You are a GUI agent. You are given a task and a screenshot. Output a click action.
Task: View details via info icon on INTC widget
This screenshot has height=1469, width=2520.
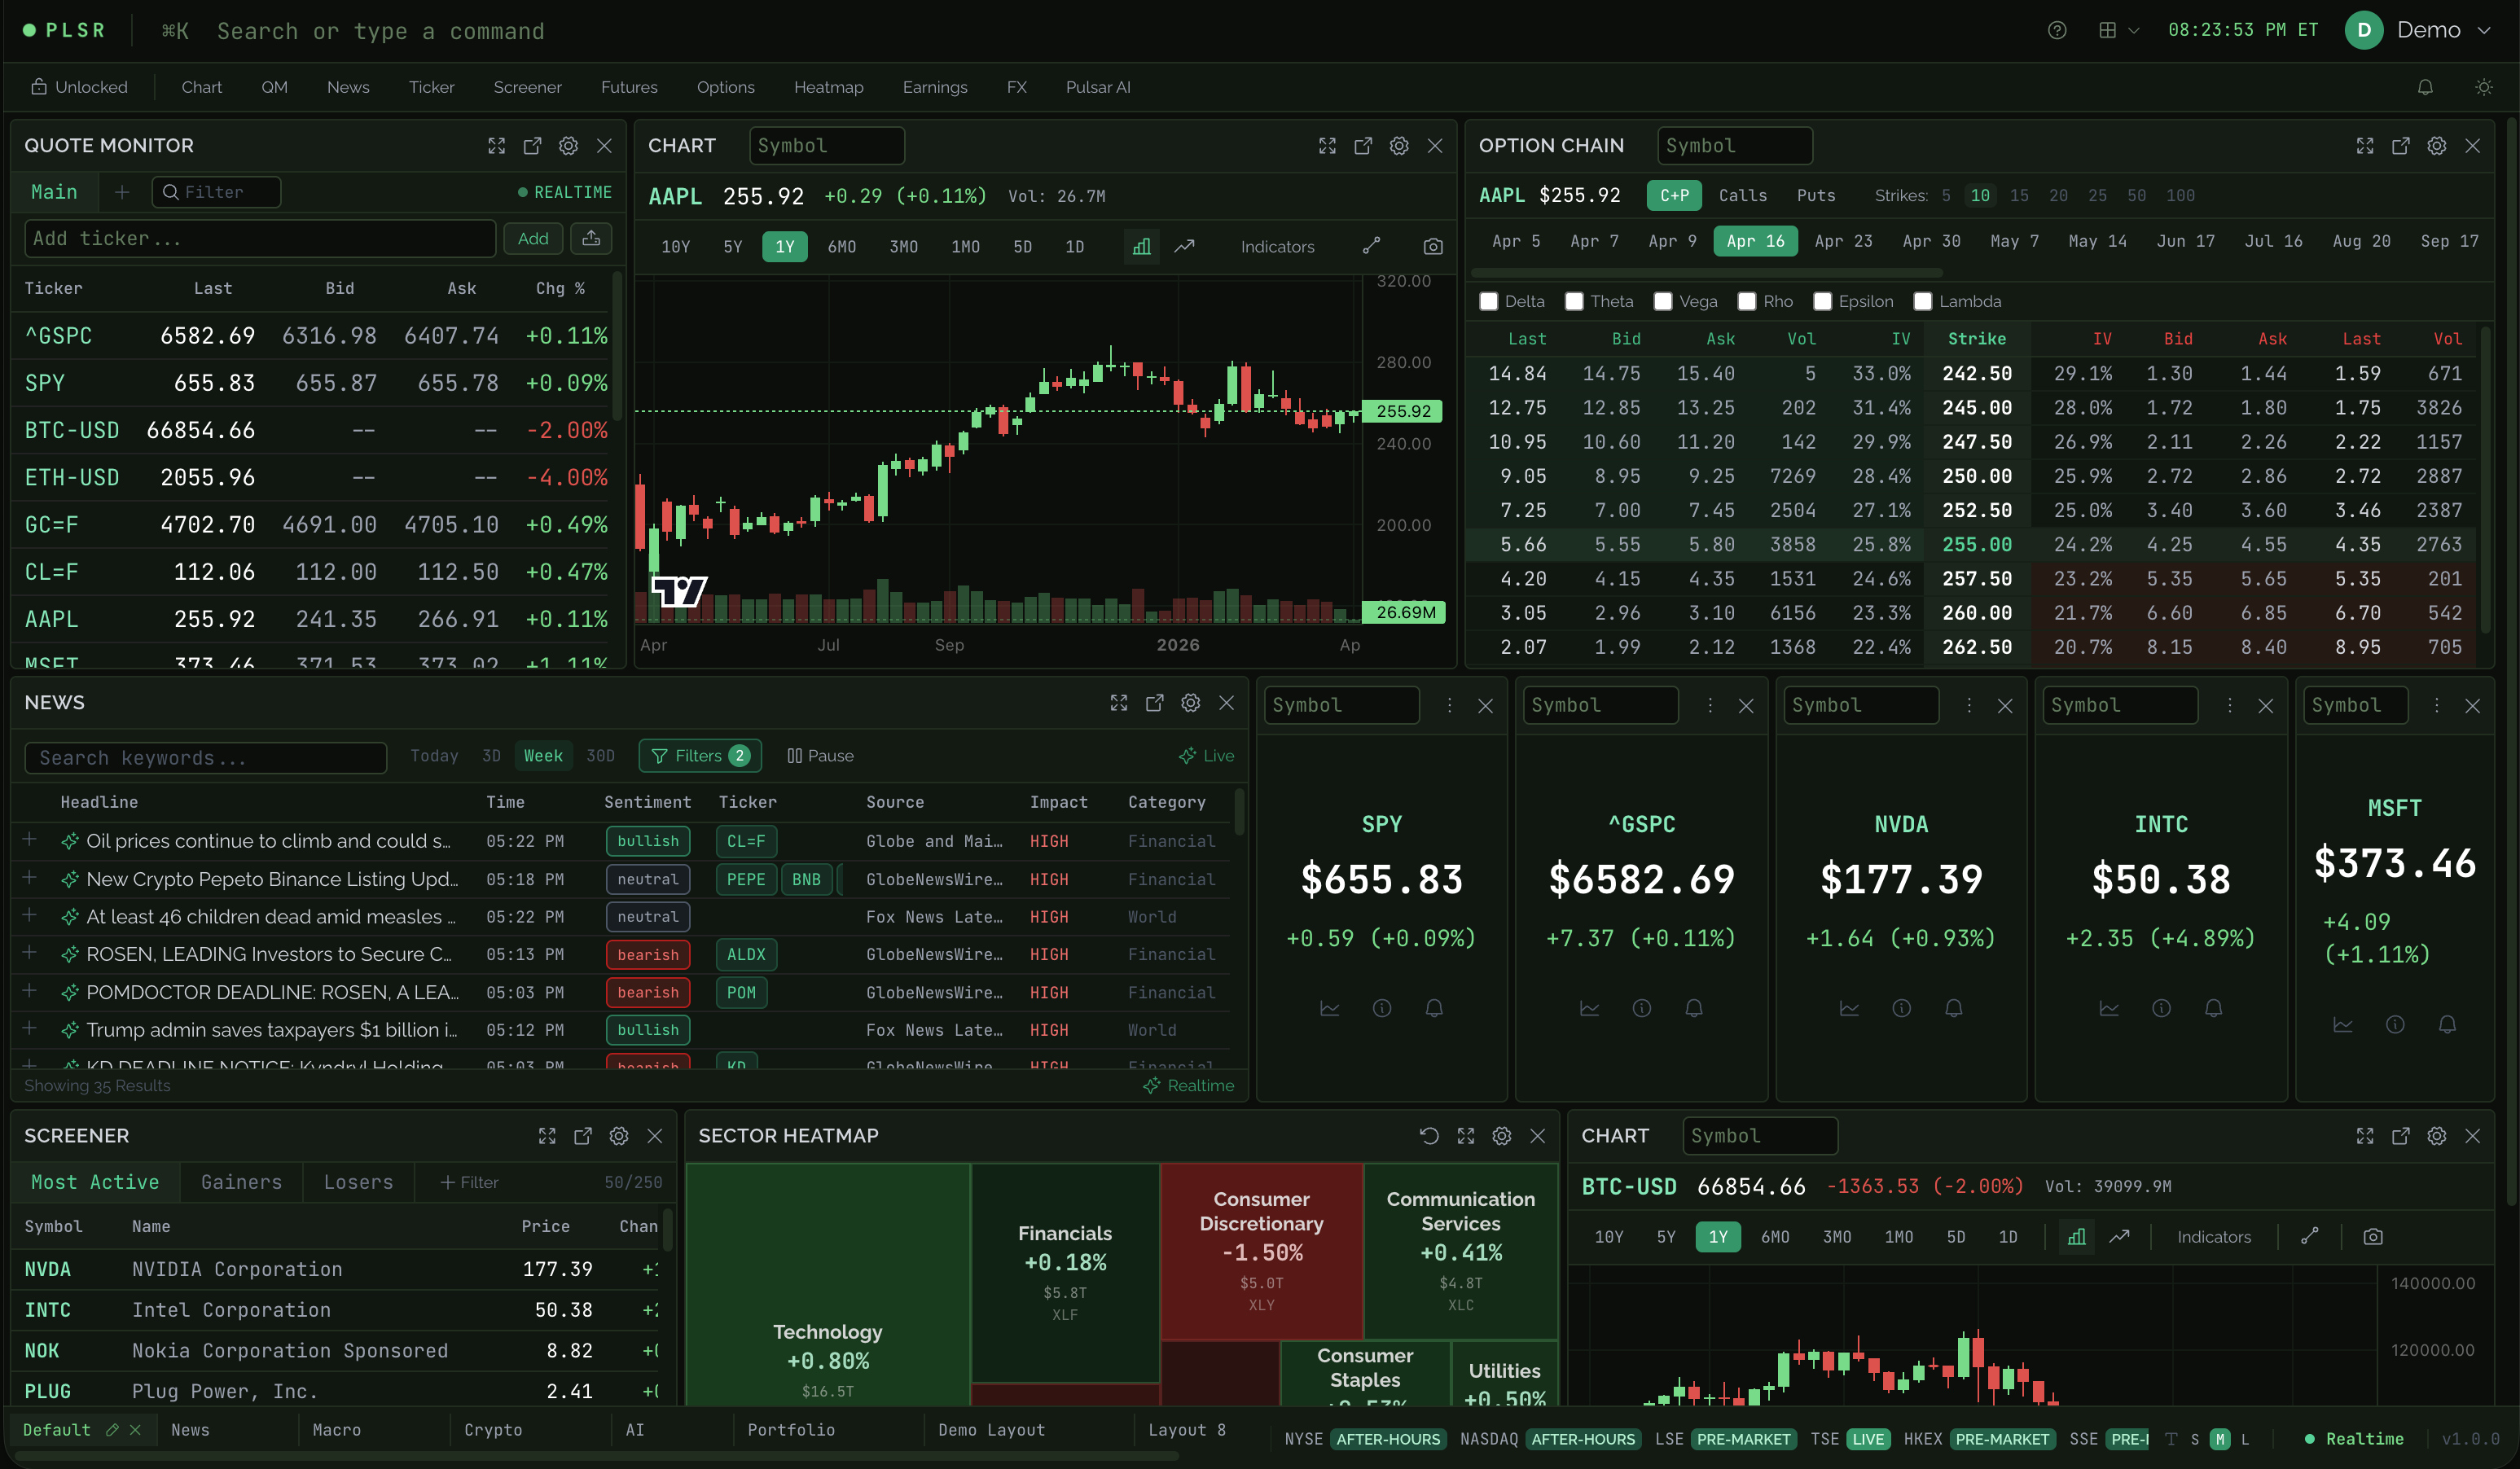coord(2159,1008)
